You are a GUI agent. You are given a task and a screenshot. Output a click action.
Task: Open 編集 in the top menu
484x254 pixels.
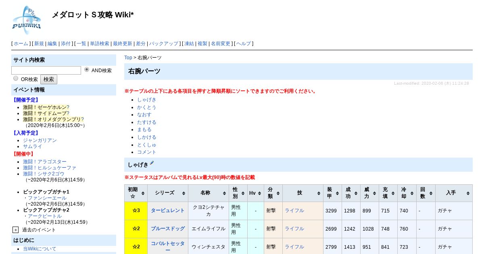[x=52, y=44]
